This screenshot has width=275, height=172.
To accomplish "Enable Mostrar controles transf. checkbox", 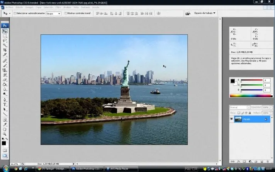I will point(66,13).
